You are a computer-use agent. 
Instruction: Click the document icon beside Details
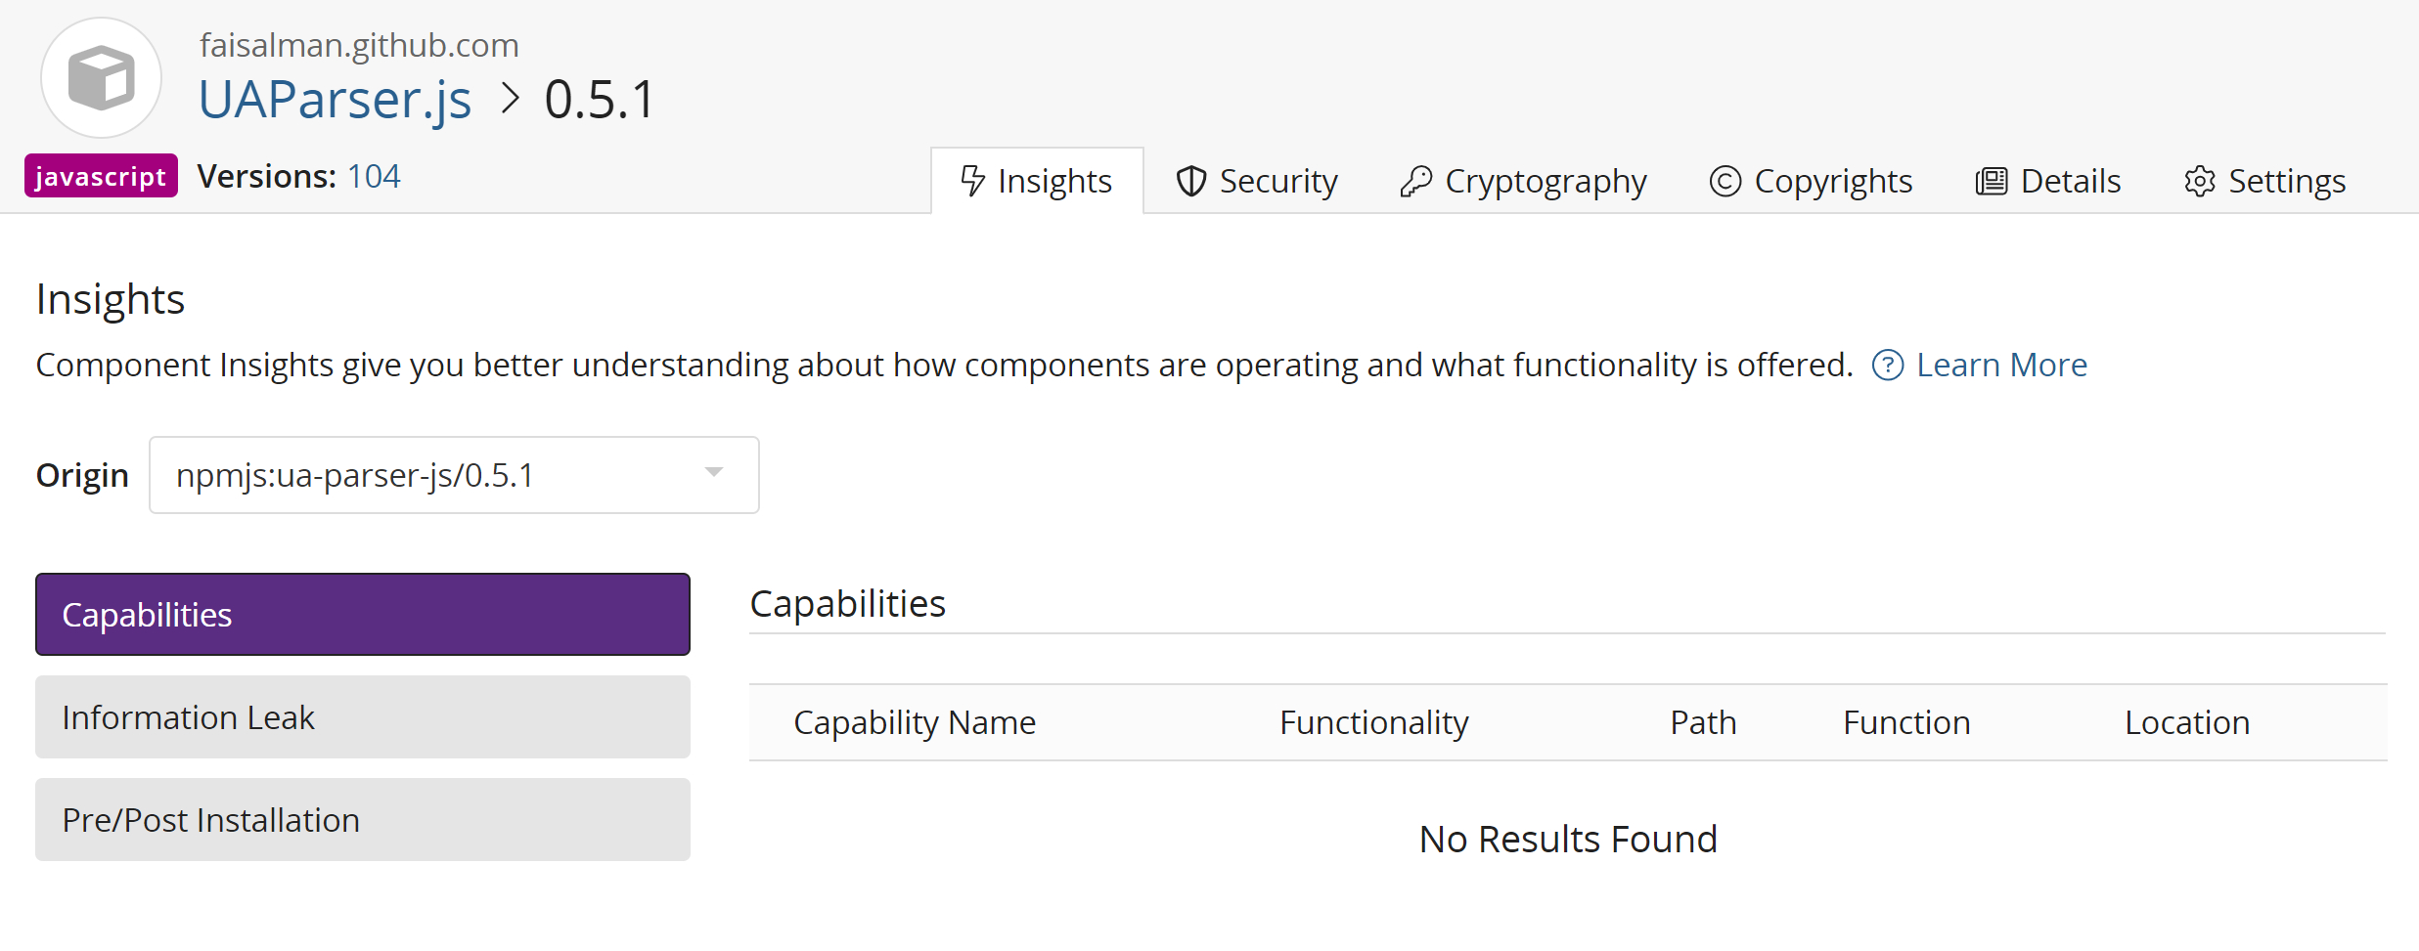(x=1990, y=181)
